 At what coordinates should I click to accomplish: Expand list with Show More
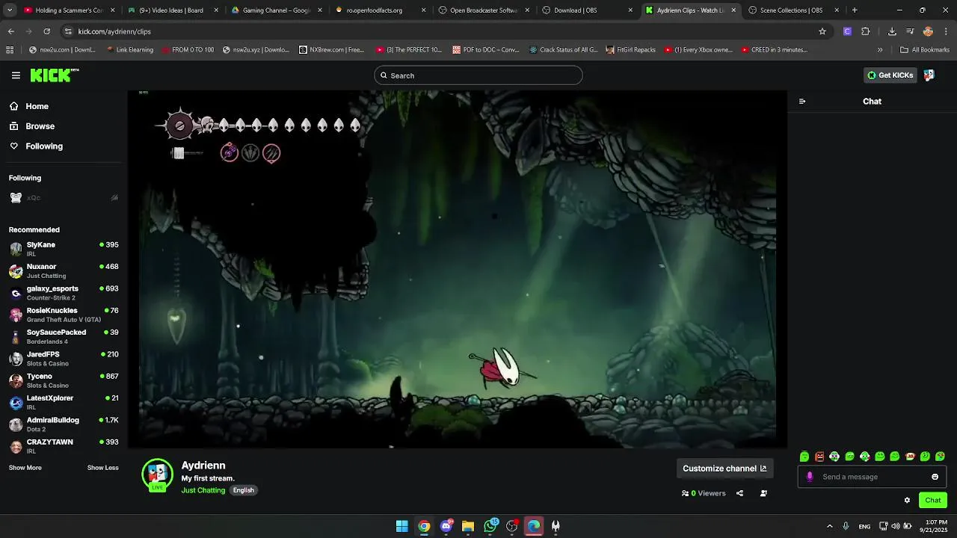25,468
